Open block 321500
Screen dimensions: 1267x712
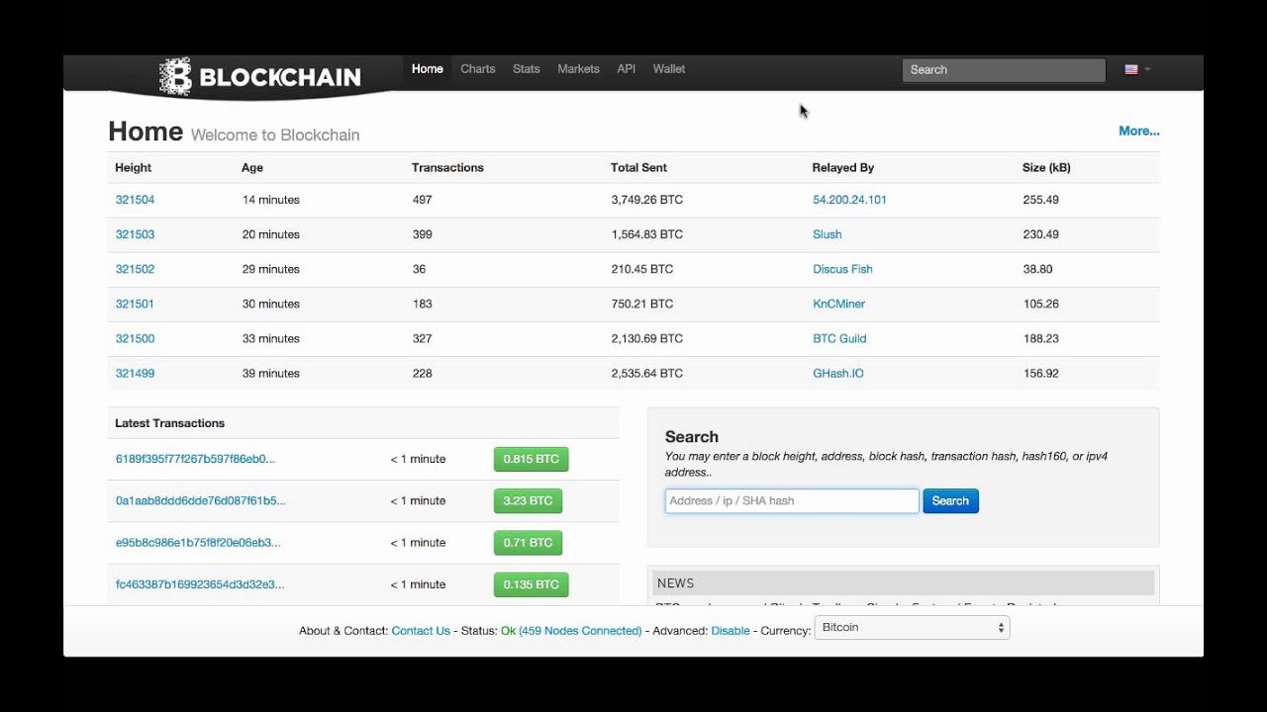pyautogui.click(x=135, y=338)
